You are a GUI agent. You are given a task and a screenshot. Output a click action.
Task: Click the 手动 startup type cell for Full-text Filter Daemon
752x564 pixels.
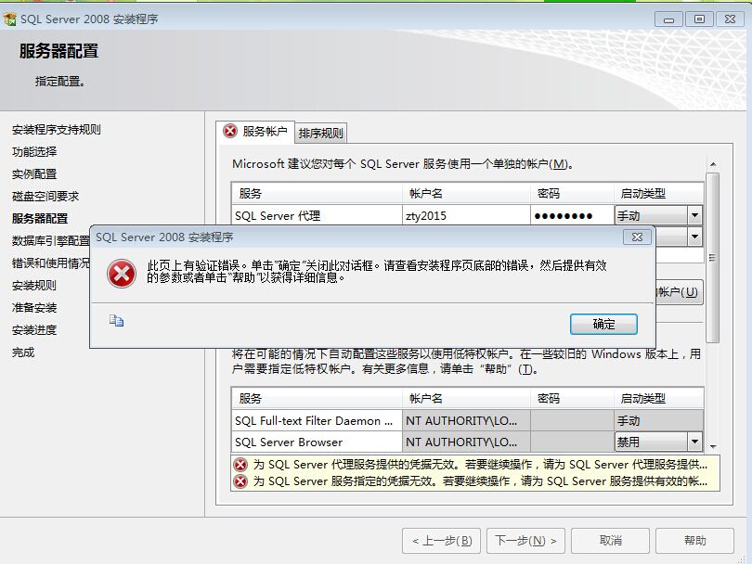(x=658, y=421)
